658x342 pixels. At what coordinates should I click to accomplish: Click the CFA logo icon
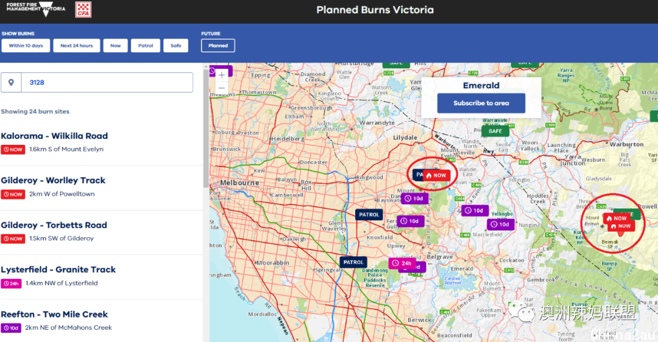coord(83,9)
